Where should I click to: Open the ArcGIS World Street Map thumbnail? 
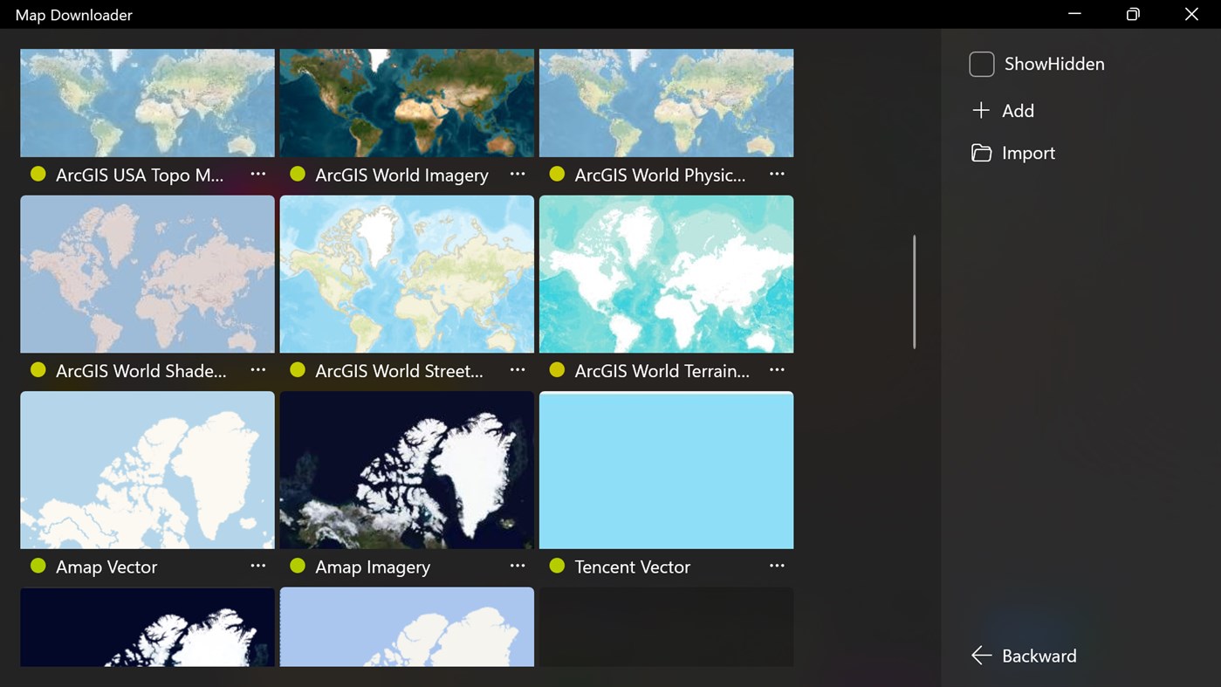click(x=406, y=274)
